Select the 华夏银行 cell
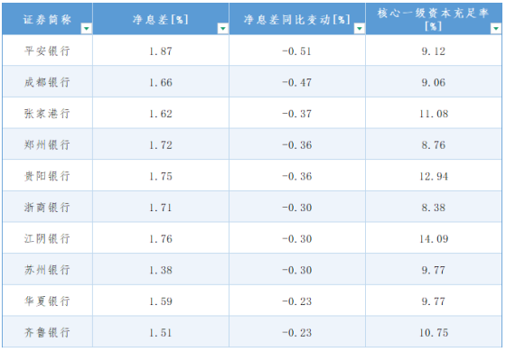Image resolution: width=506 pixels, height=352 pixels. pyautogui.click(x=47, y=301)
